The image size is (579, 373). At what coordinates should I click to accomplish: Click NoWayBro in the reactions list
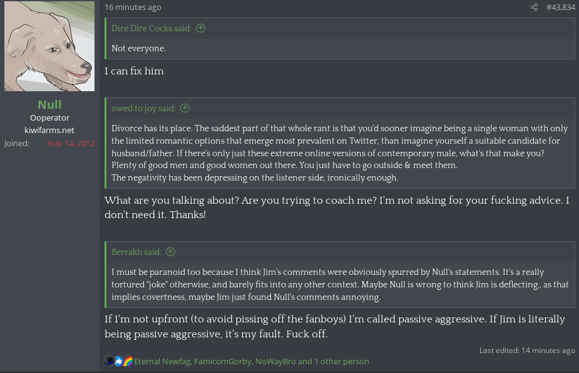(275, 361)
